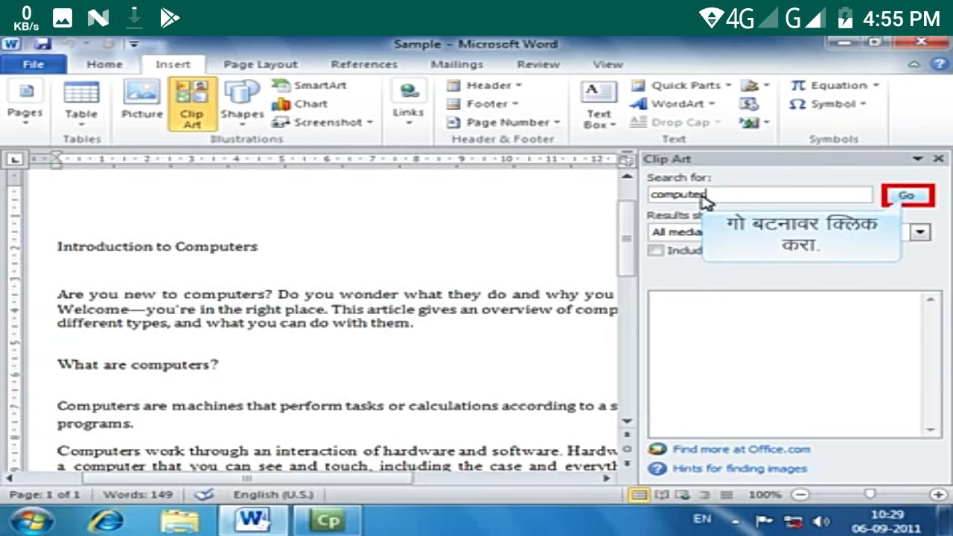Zoom in with the plus button

[938, 494]
